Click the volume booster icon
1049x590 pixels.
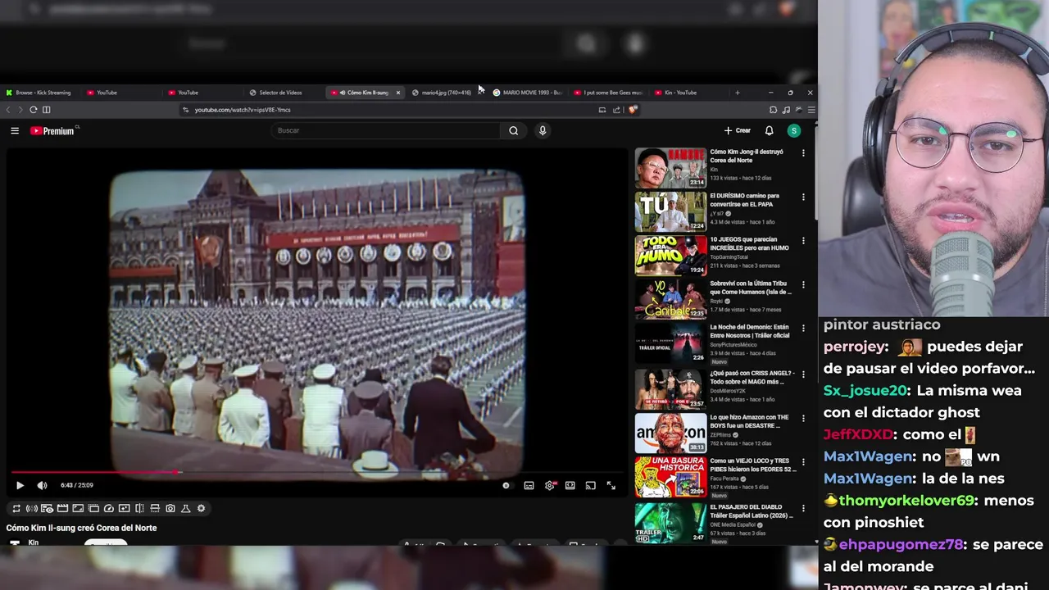coord(31,508)
